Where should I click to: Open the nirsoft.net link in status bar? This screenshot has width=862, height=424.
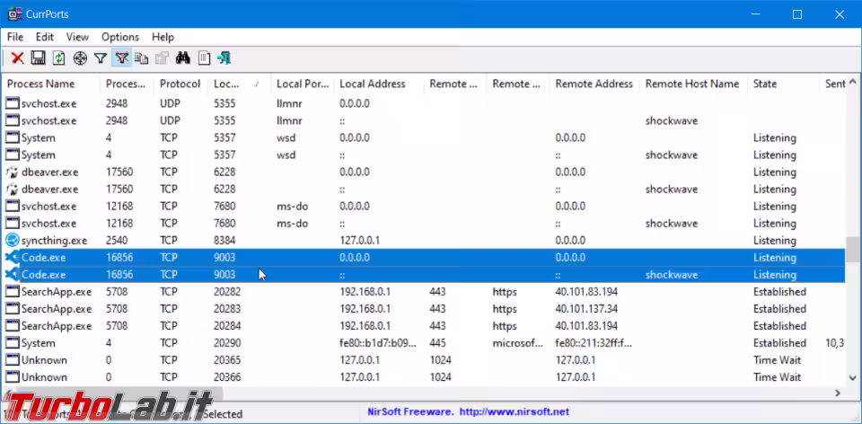click(x=514, y=412)
